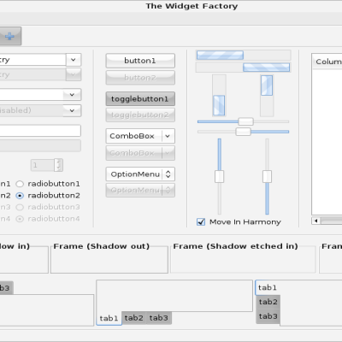Select tab2 in the right vertical notebook

point(268,302)
